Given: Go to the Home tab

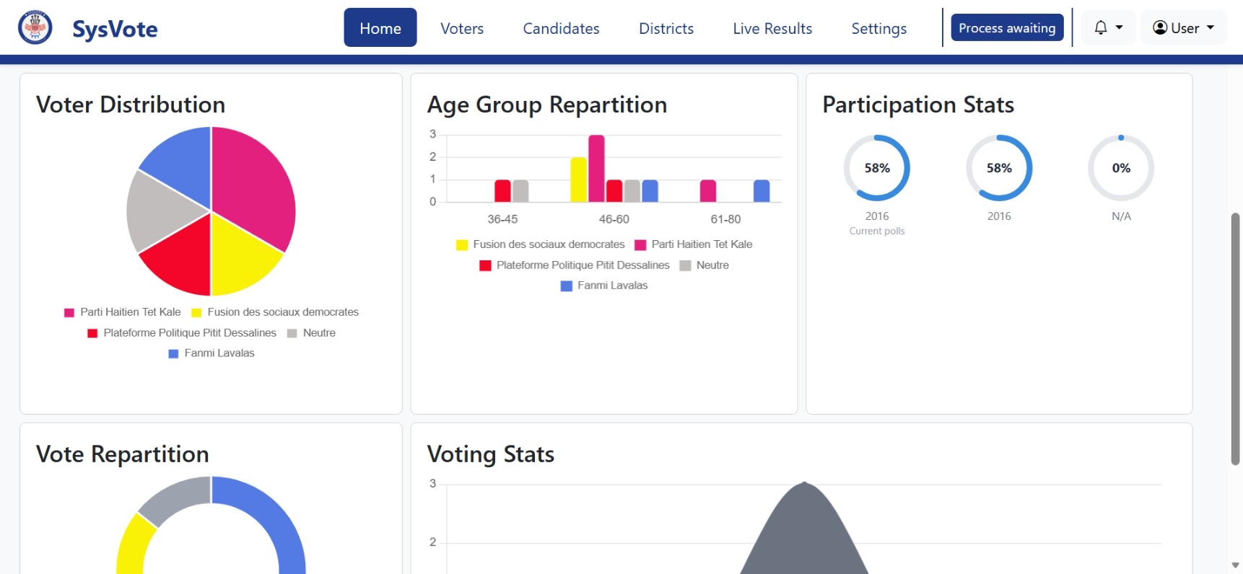Looking at the screenshot, I should 380,28.
